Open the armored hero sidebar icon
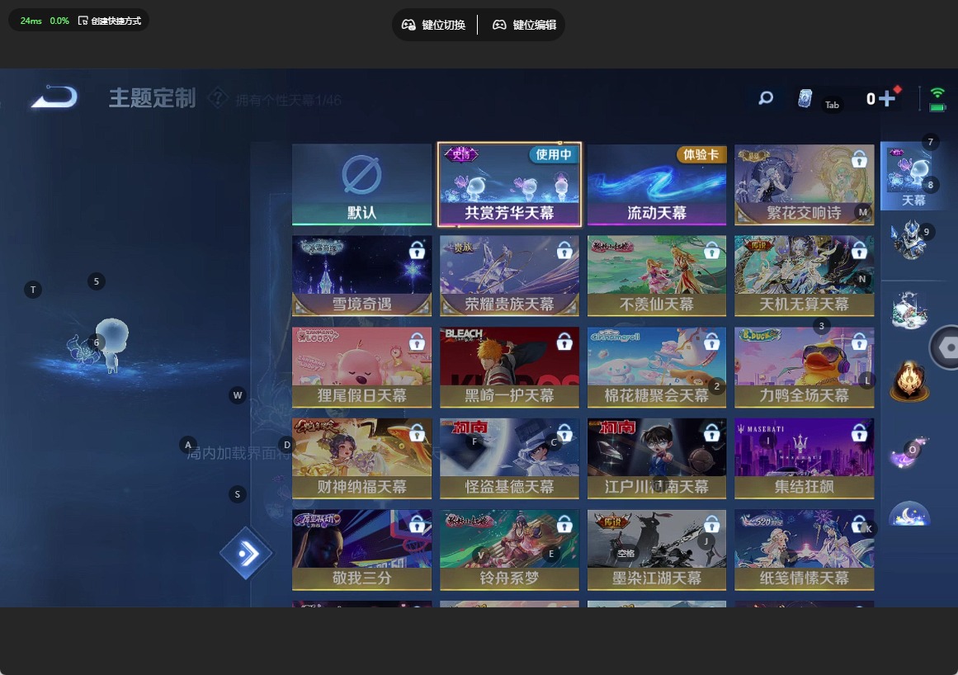This screenshot has width=958, height=675. tap(909, 240)
